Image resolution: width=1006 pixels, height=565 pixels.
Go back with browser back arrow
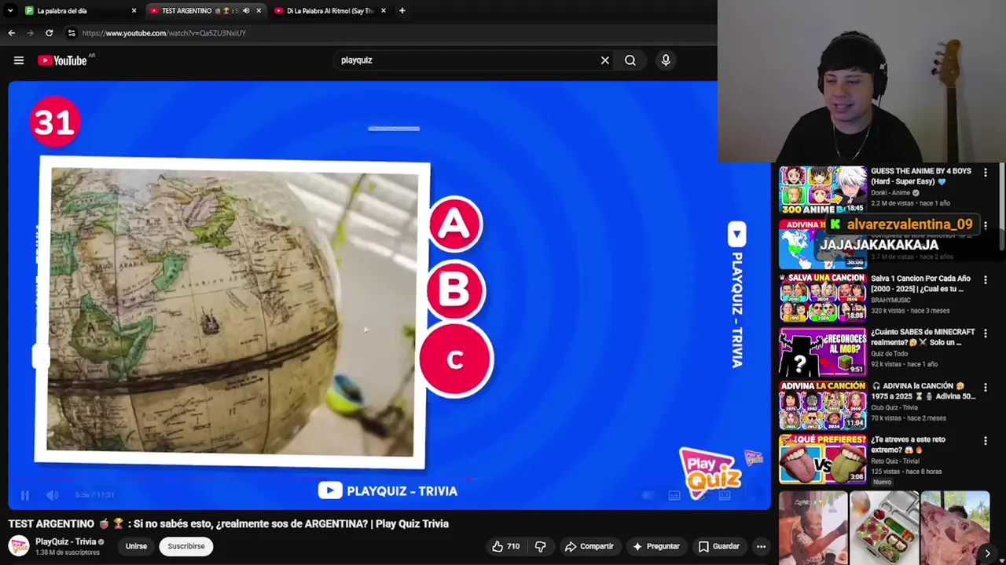point(11,33)
